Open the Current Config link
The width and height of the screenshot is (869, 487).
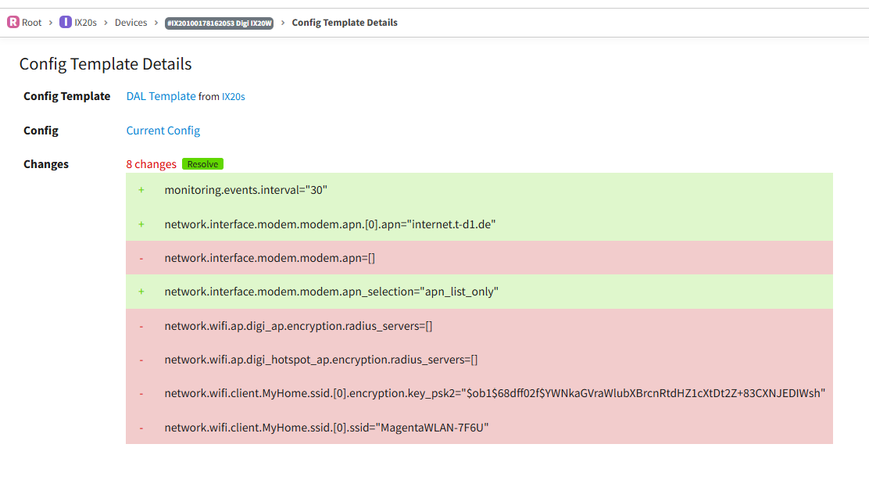163,131
